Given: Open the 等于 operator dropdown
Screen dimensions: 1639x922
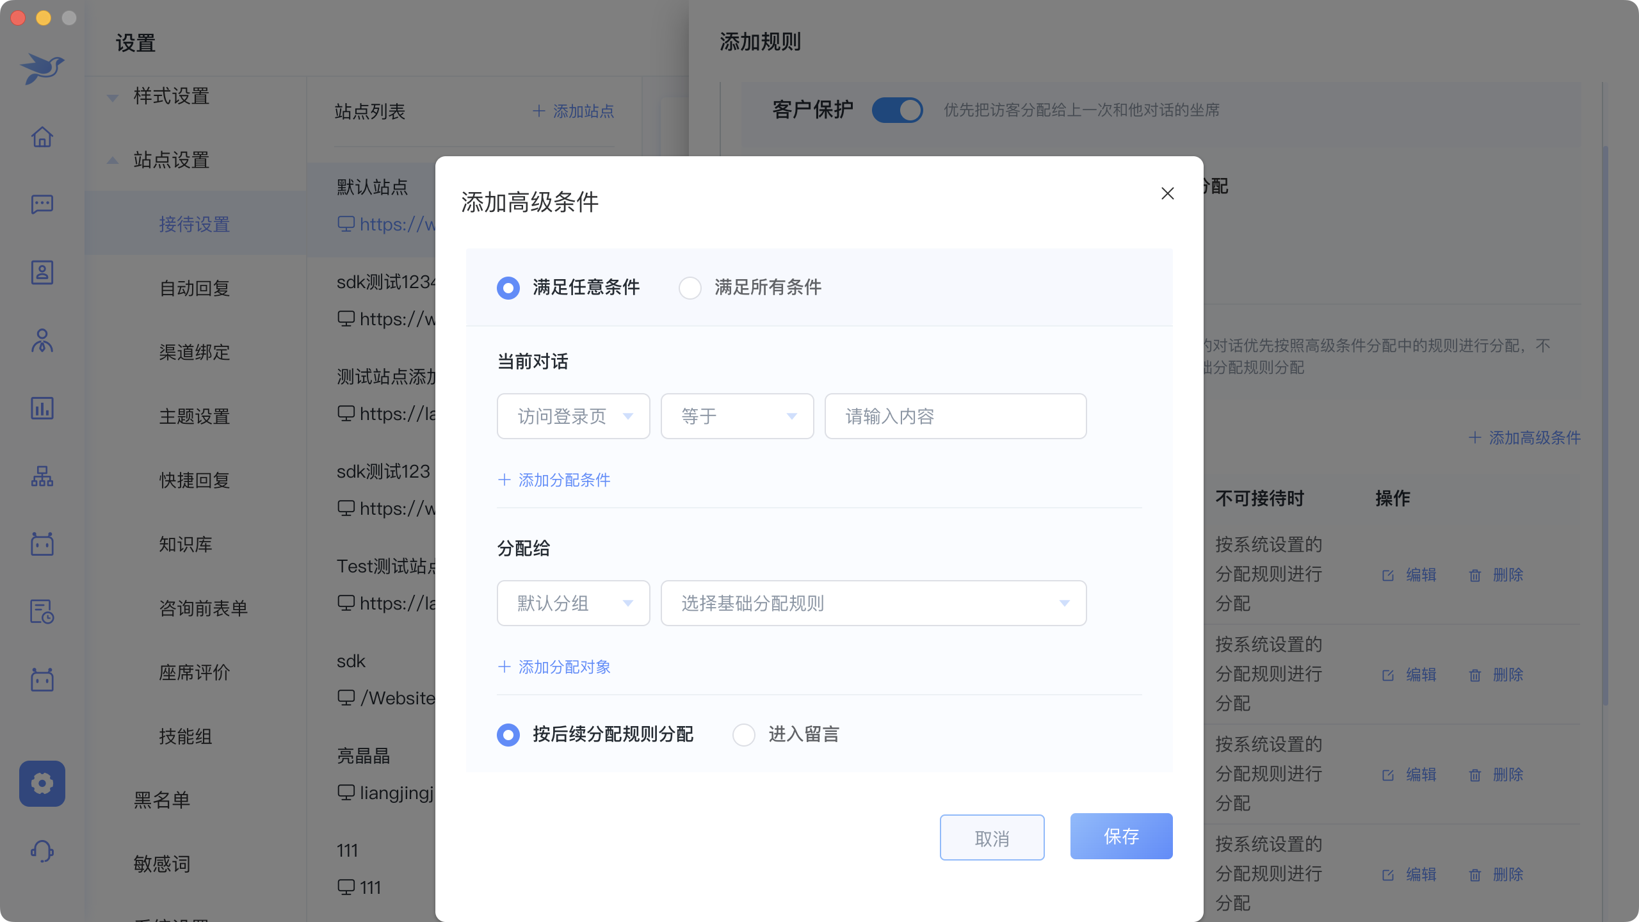Looking at the screenshot, I should click(x=737, y=416).
